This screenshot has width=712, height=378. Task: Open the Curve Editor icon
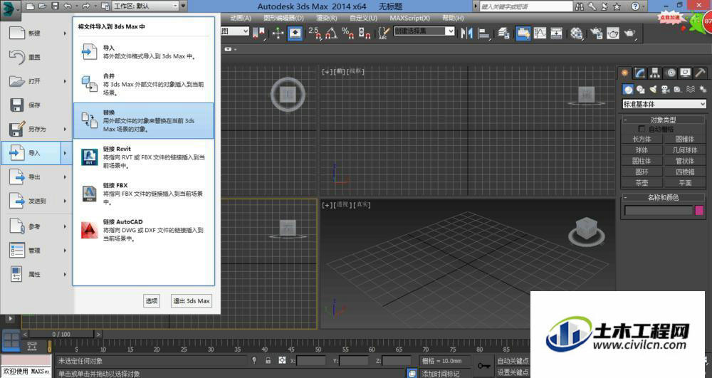pyautogui.click(x=540, y=33)
